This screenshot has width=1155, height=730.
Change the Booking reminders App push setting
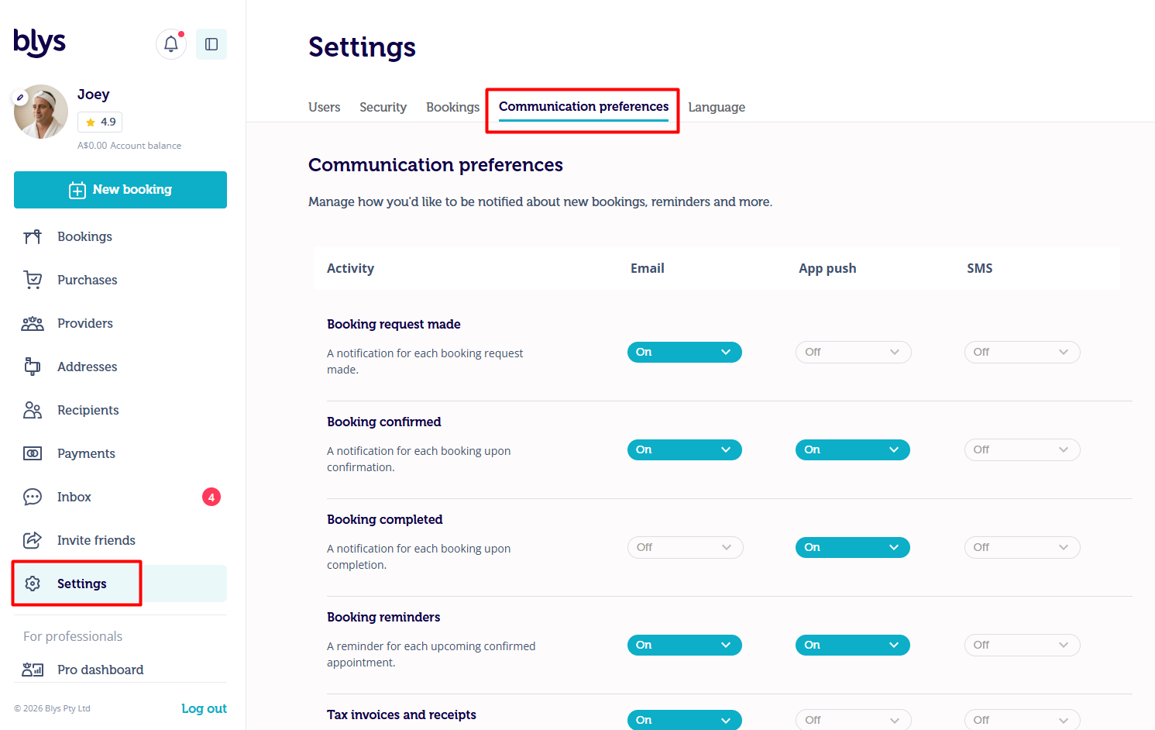pyautogui.click(x=853, y=645)
